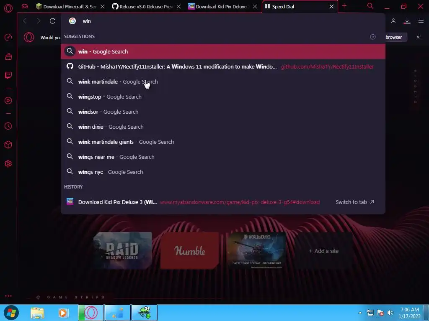Image resolution: width=429 pixels, height=321 pixels.
Task: Open World of Tanks speed dial
Action: click(257, 251)
